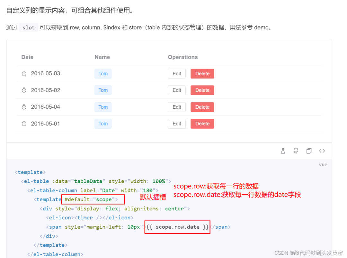Select the 2016-05-02 date cell
This screenshot has width=347, height=258.
(45, 90)
